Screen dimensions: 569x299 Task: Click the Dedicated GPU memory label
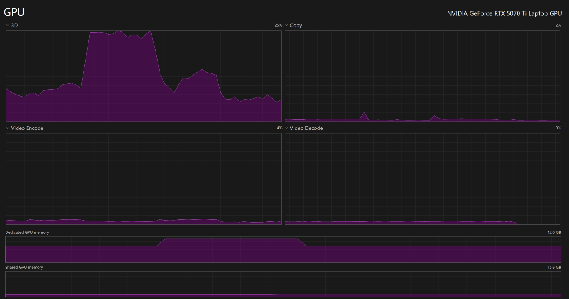point(27,233)
